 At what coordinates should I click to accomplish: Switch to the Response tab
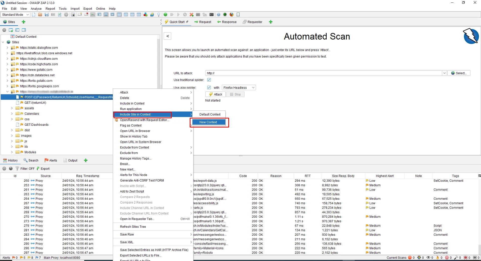click(227, 22)
